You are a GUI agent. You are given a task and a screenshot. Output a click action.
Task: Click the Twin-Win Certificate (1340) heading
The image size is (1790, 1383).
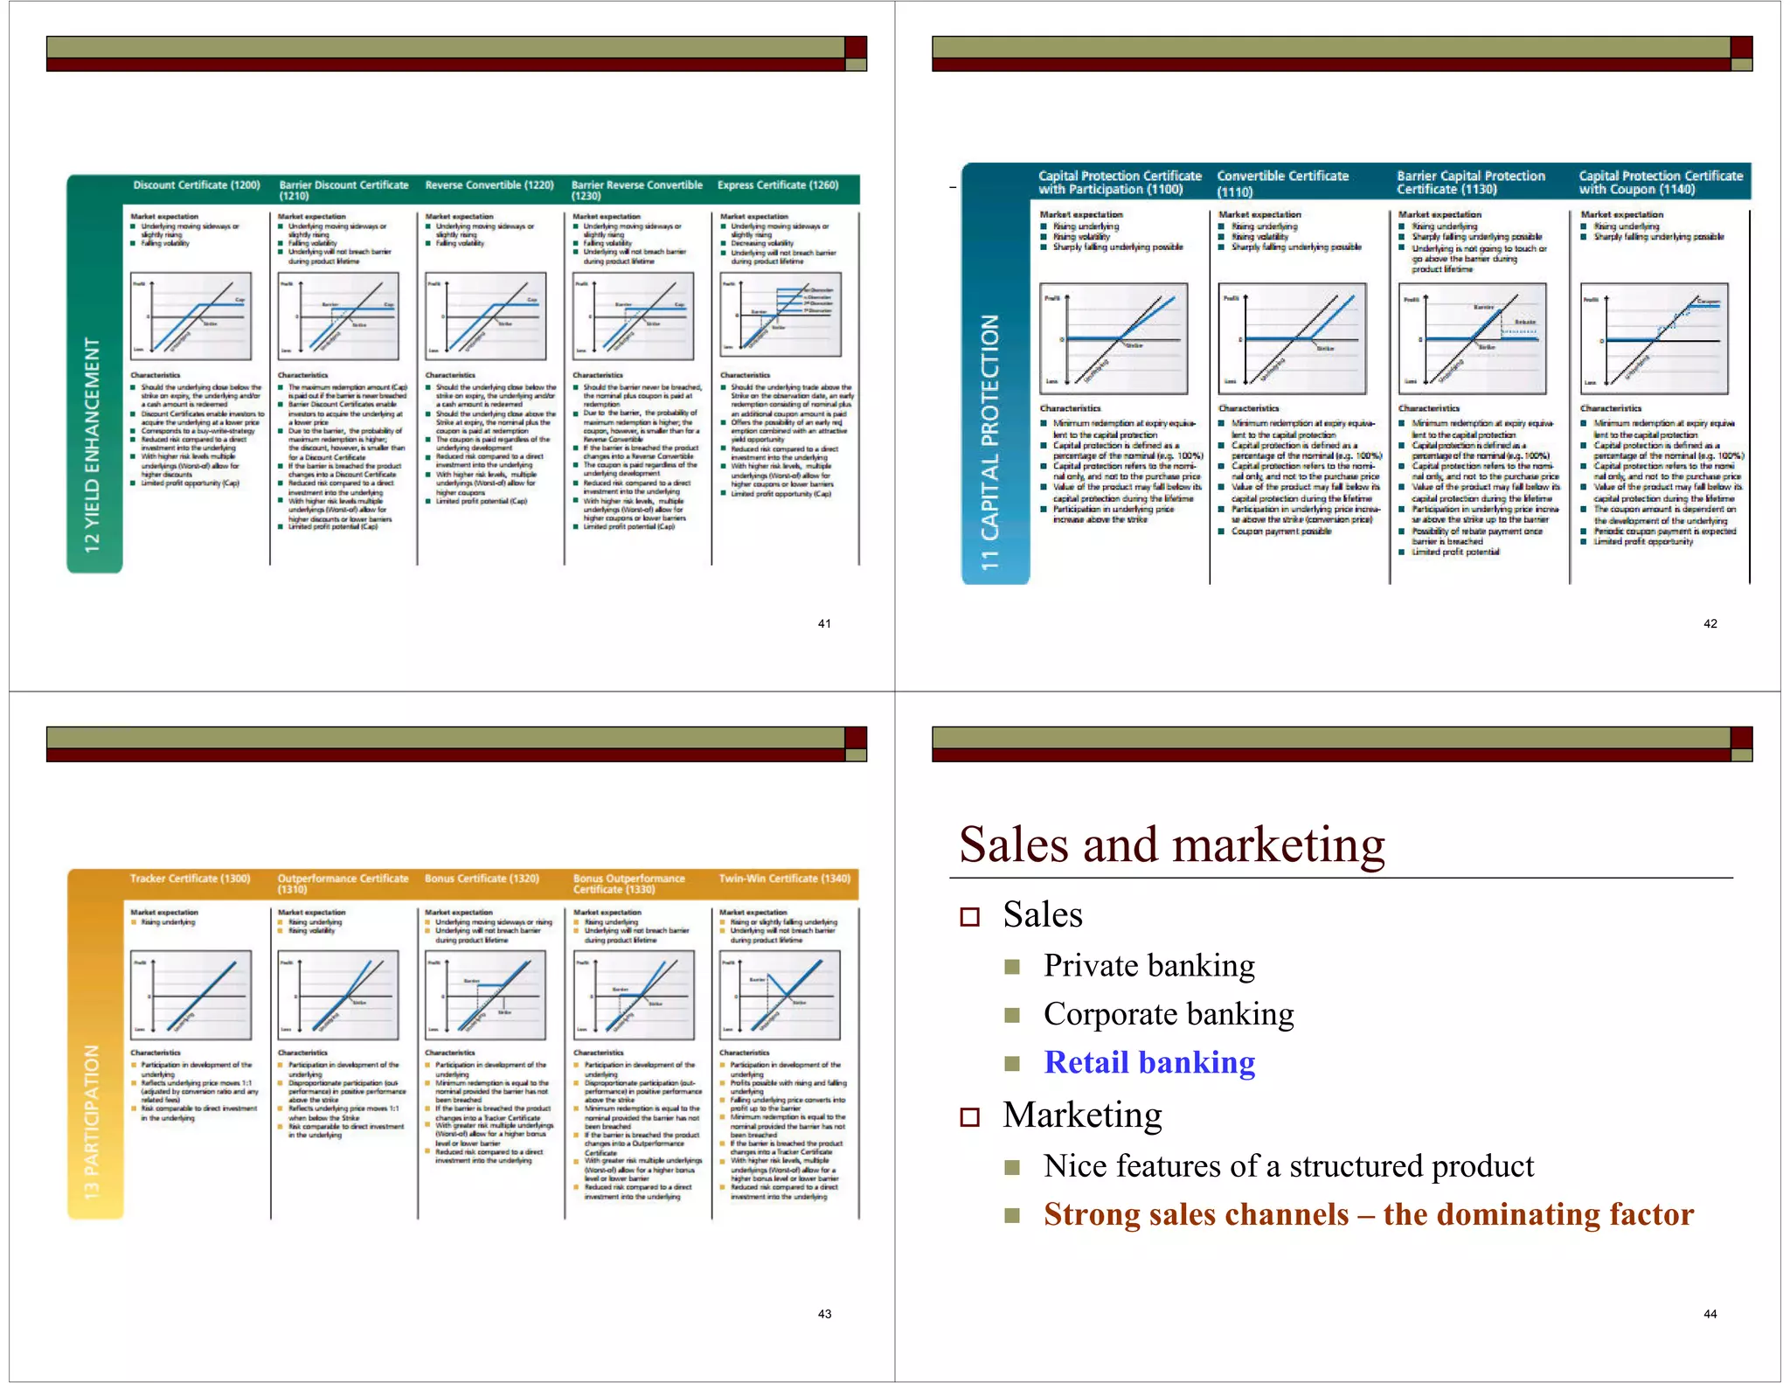[784, 879]
